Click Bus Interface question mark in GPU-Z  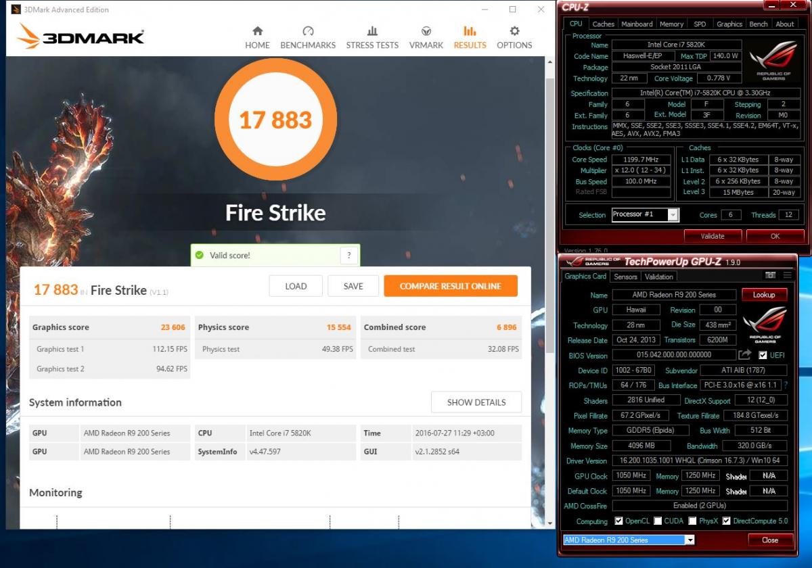(786, 385)
